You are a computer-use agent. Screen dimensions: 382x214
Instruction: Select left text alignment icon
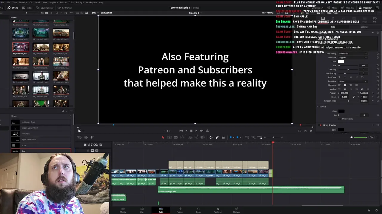pos(339,85)
